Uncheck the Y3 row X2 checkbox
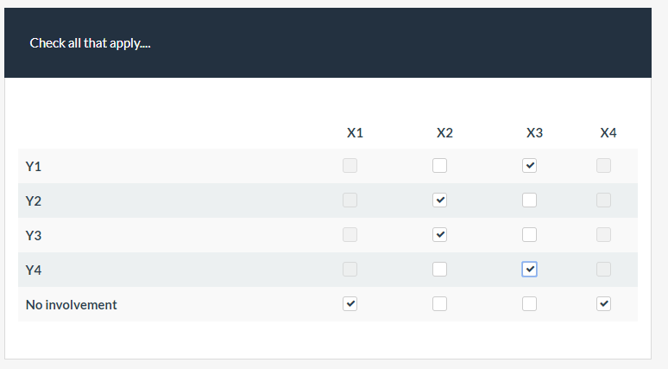Image resolution: width=668 pixels, height=369 pixels. pyautogui.click(x=440, y=235)
